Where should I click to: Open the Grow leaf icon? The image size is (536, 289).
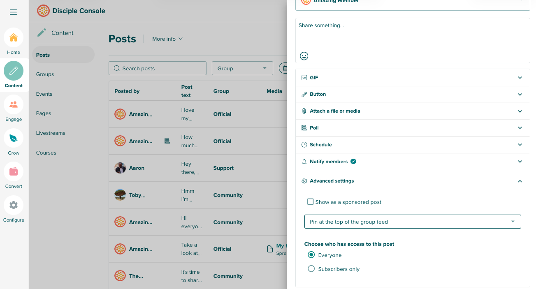point(14,138)
